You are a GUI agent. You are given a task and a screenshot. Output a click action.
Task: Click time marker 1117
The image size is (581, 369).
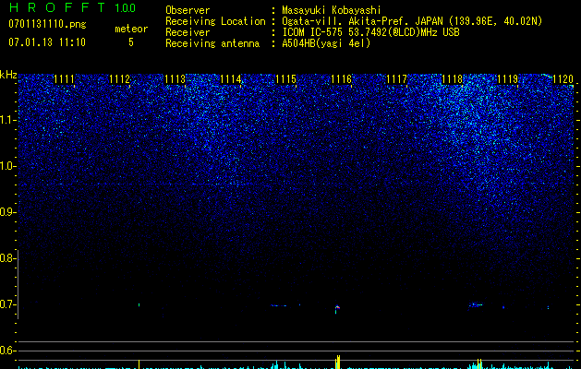coord(396,79)
